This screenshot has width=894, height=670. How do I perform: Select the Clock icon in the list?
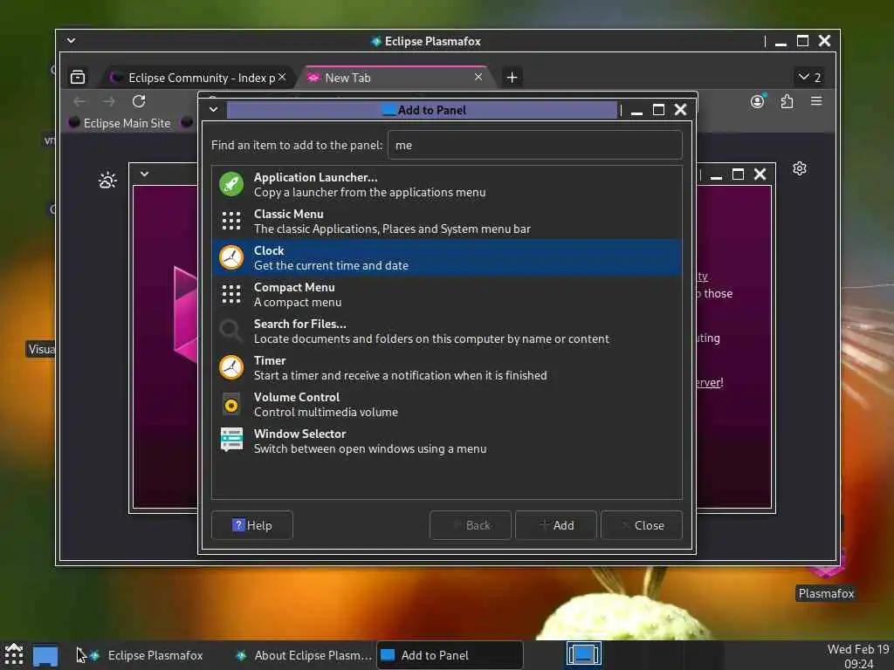click(x=230, y=257)
